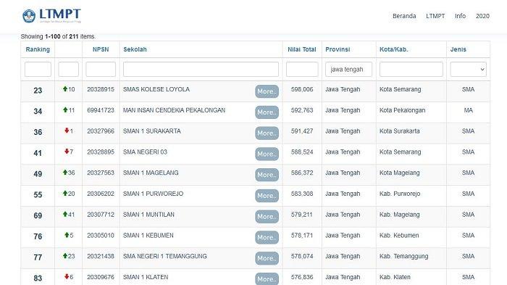Open the Info navigation item

pos(460,16)
